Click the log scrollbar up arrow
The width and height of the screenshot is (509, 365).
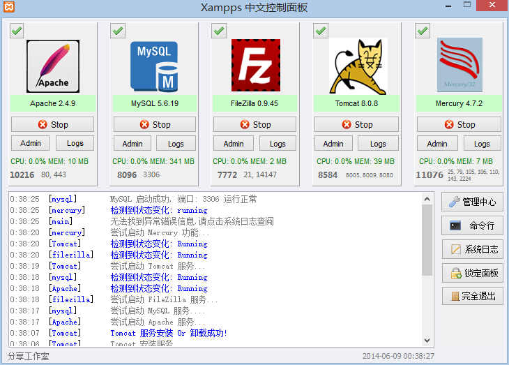(427, 199)
